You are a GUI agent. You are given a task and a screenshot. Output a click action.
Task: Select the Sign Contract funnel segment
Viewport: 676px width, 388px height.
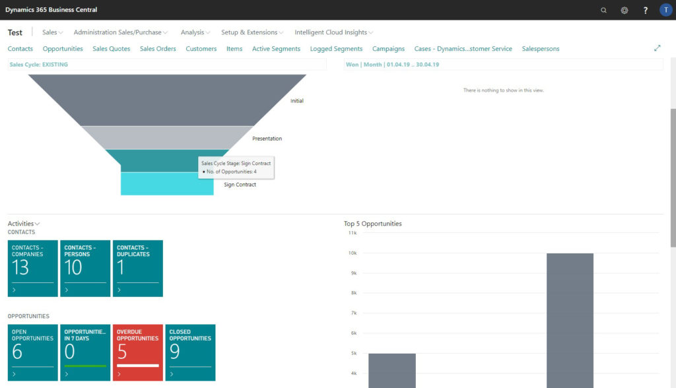(167, 183)
